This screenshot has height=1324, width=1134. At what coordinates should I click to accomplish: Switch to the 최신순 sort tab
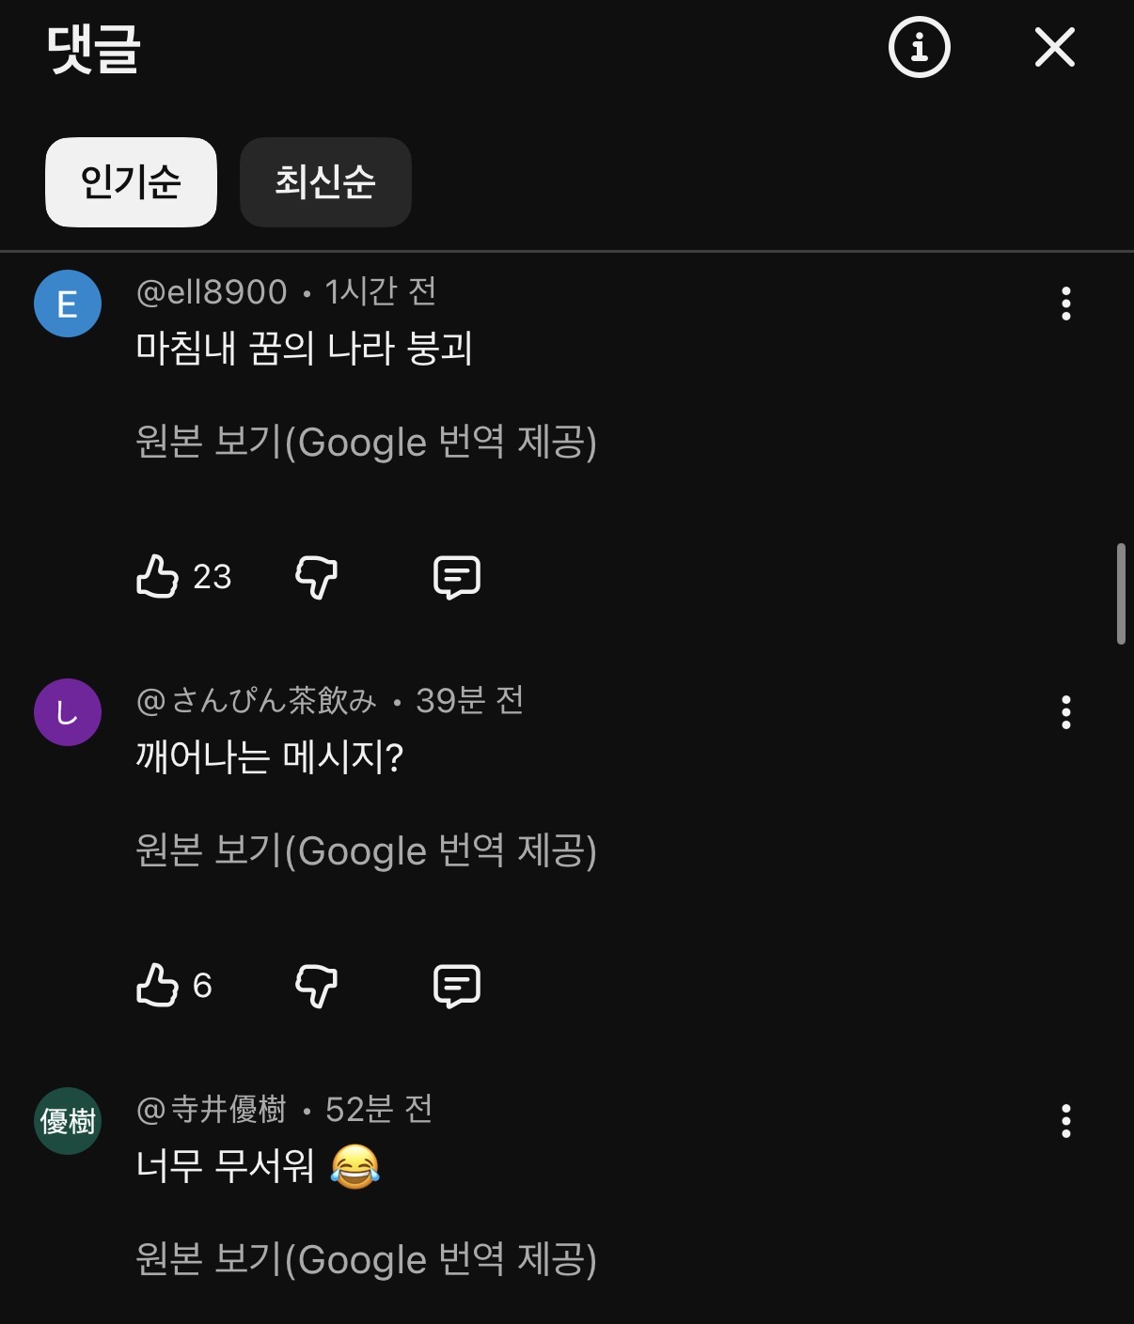click(325, 181)
